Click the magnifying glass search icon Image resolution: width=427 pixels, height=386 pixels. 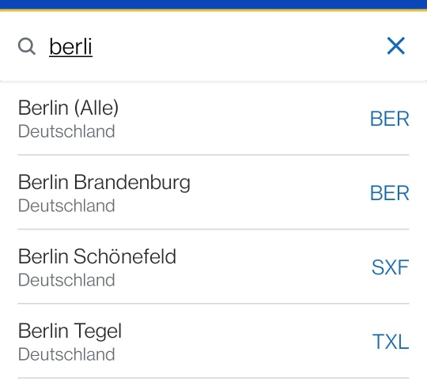[x=27, y=47]
